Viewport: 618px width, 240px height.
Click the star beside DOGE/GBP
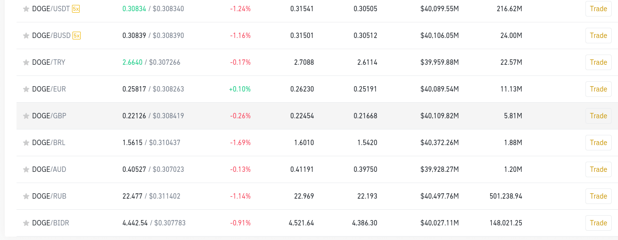26,116
